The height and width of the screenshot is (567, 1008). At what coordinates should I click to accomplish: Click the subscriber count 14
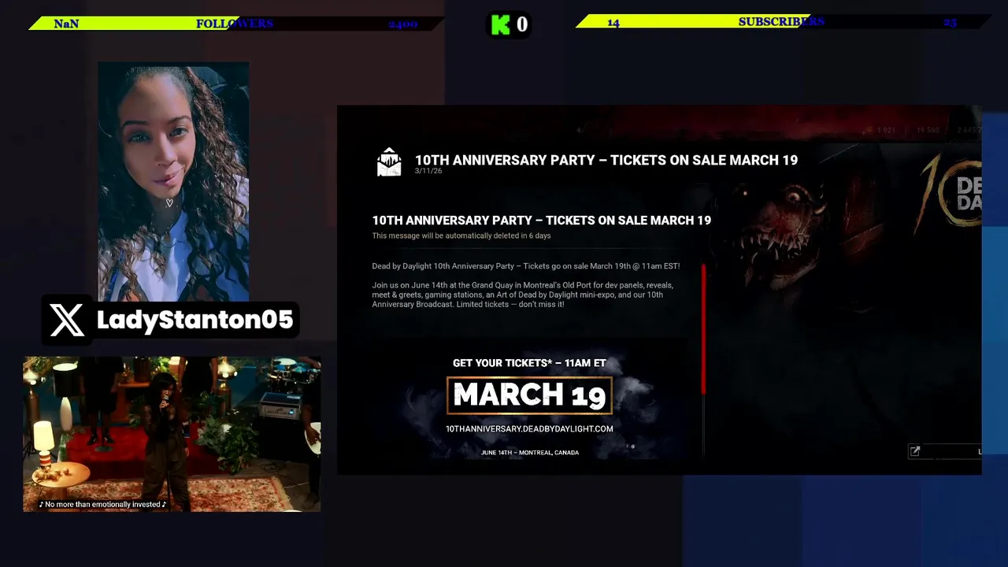[x=613, y=23]
